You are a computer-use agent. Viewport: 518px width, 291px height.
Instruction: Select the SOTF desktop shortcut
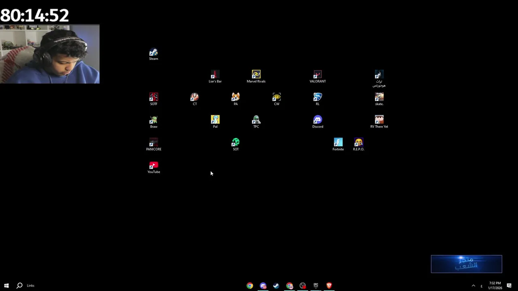click(x=154, y=99)
